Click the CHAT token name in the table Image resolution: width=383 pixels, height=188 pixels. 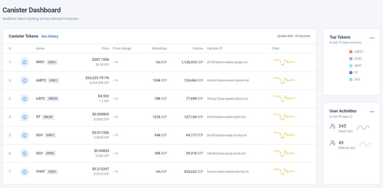click(x=41, y=171)
